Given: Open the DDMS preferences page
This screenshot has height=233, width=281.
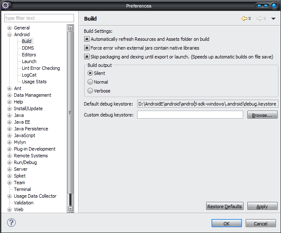Looking at the screenshot, I should [28, 48].
